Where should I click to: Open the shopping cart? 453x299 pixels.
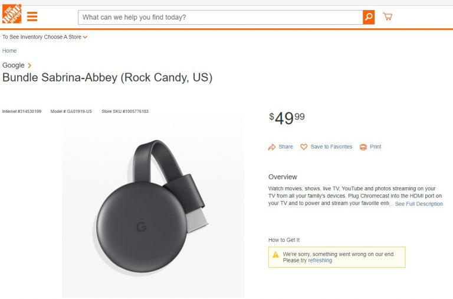[x=388, y=17]
